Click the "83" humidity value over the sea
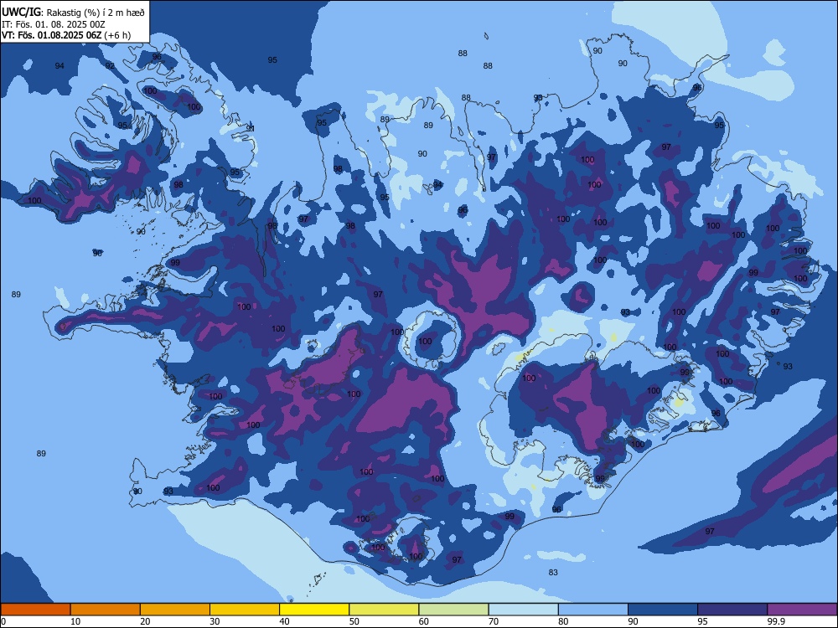 pyautogui.click(x=553, y=573)
